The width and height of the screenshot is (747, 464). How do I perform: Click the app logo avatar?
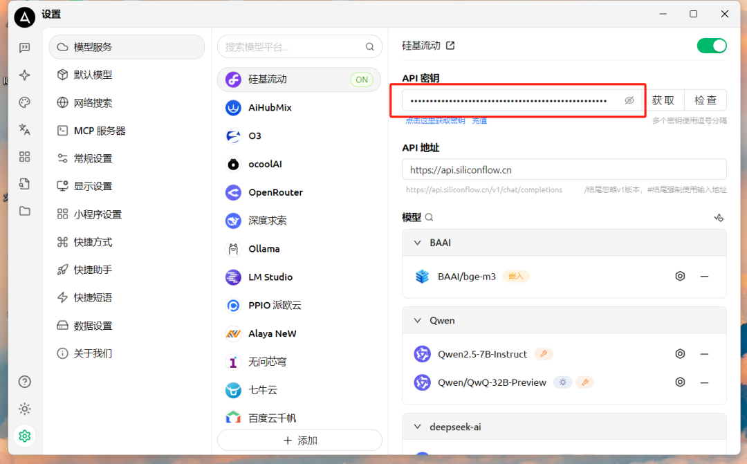point(25,17)
